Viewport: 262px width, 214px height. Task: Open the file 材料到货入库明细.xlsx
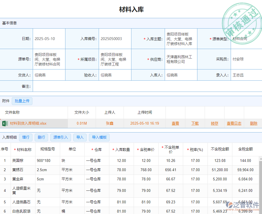(28, 123)
